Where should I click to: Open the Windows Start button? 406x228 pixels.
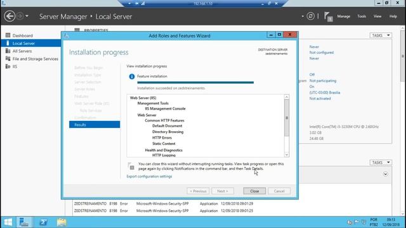(x=8, y=222)
